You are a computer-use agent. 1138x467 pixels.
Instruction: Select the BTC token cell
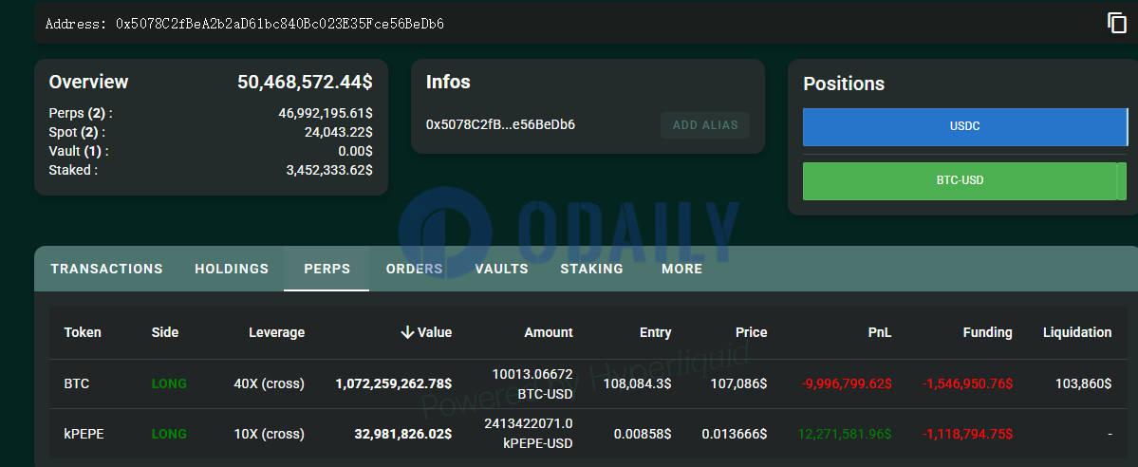click(77, 383)
